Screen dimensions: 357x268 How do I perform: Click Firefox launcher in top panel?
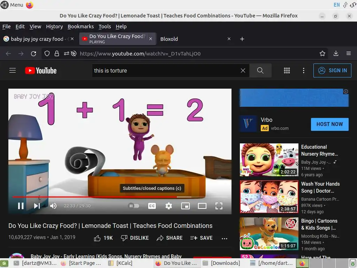30,5
